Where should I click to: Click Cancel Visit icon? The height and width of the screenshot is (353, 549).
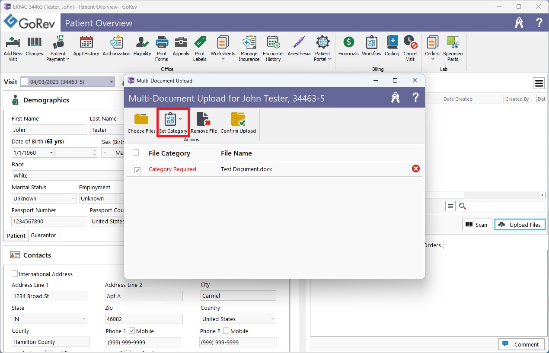tap(410, 42)
